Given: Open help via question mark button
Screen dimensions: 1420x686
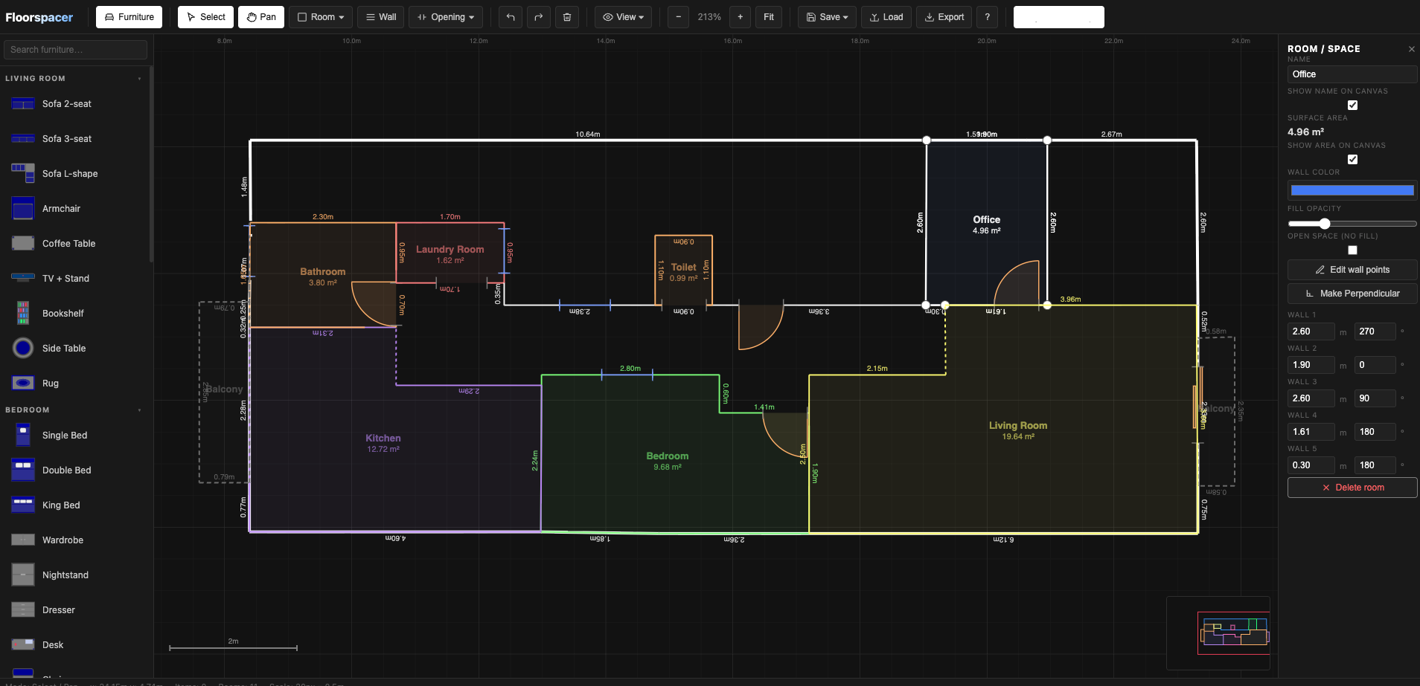Looking at the screenshot, I should [x=988, y=17].
